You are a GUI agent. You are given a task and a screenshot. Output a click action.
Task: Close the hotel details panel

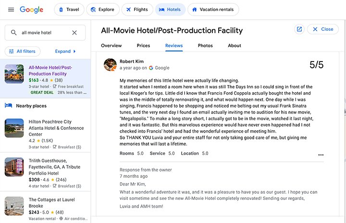(323, 29)
